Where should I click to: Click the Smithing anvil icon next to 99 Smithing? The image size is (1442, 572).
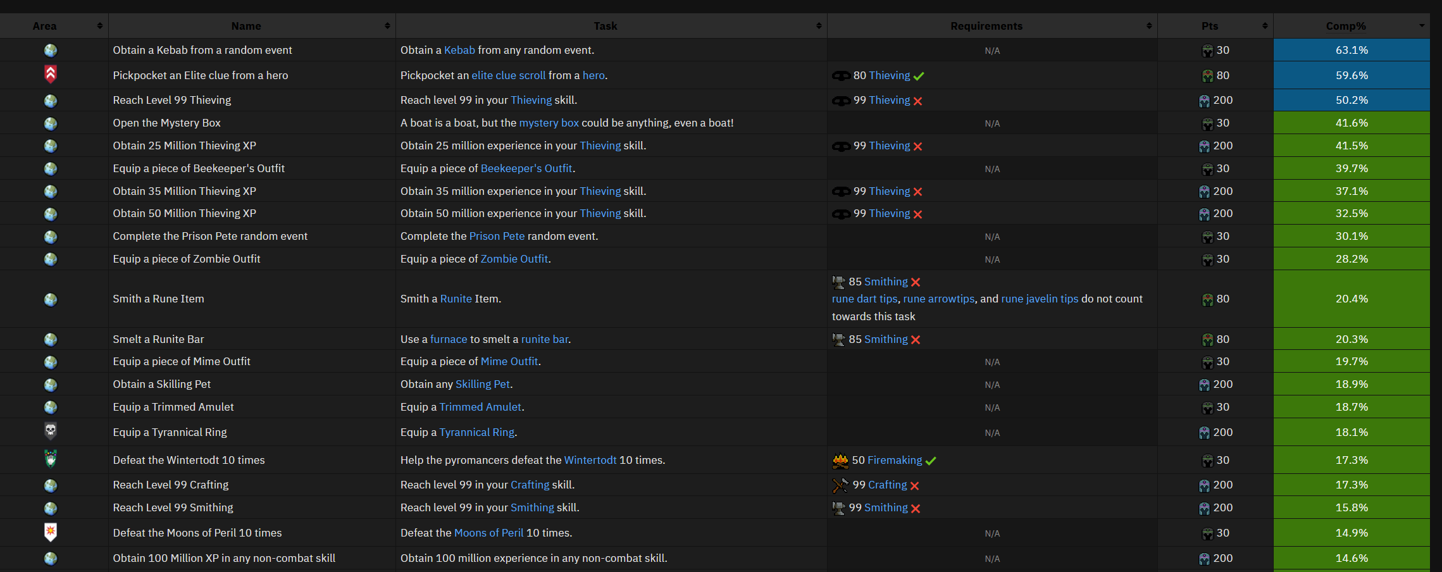pos(839,508)
